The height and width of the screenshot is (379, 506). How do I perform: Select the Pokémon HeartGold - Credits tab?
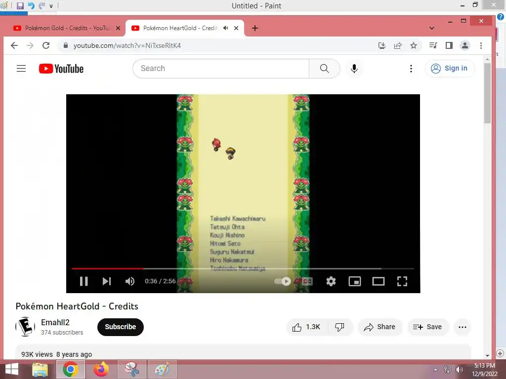pyautogui.click(x=181, y=28)
